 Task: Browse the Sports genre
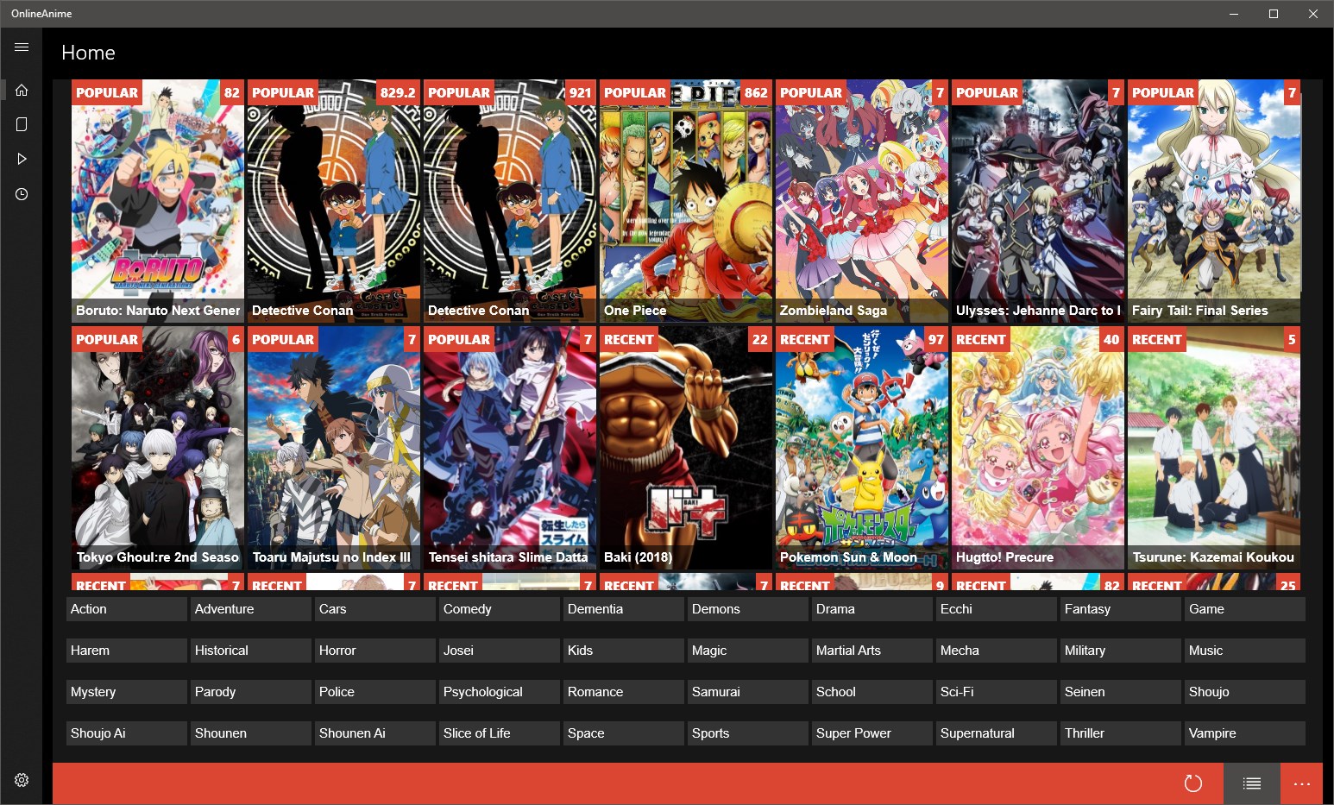tap(748, 733)
